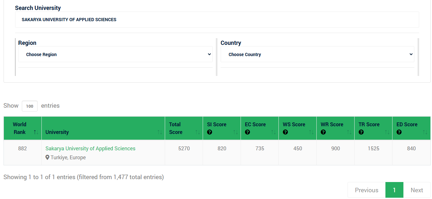Sort by TR Score arrows

pos(387,132)
